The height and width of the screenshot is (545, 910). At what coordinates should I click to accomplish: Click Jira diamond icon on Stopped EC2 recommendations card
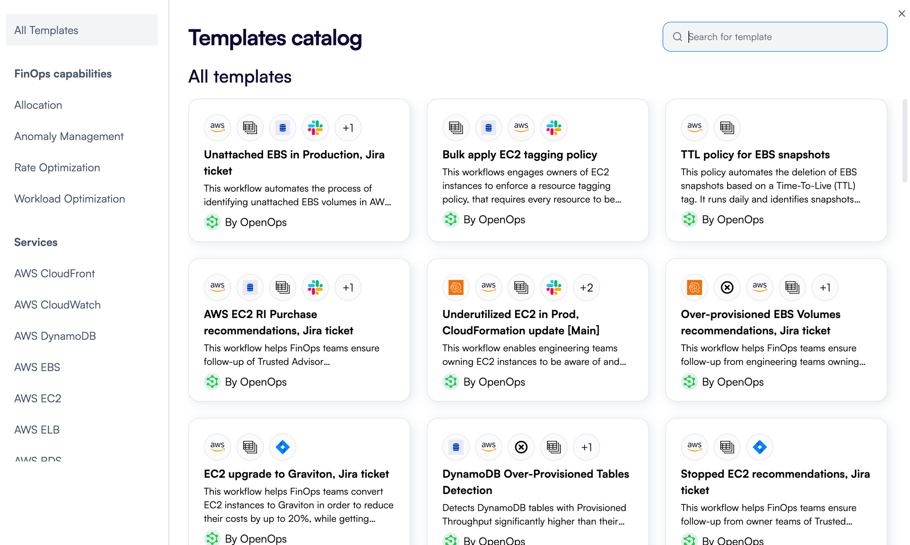coord(759,447)
